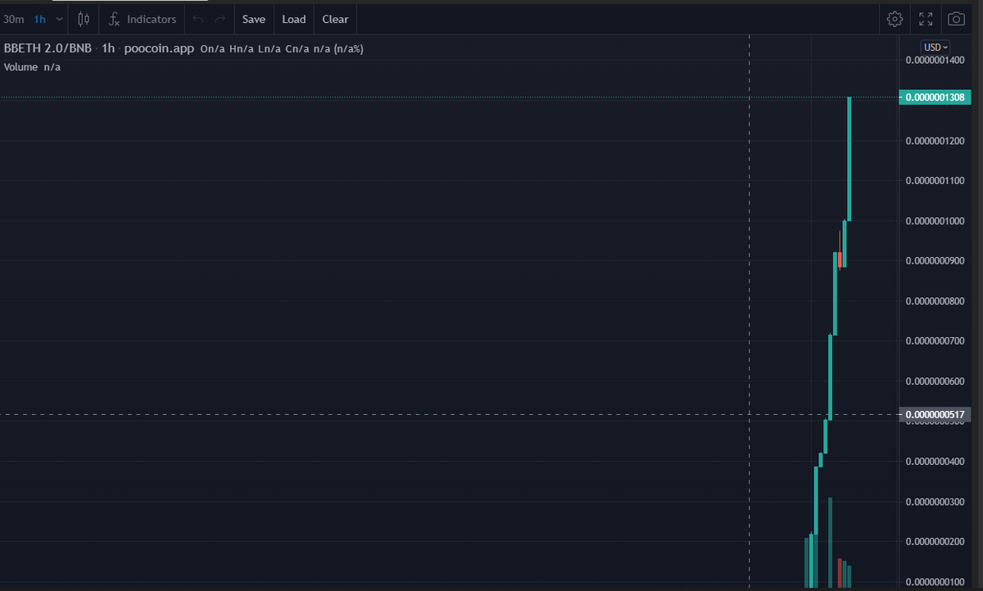
Task: Take a chart snapshot with camera icon
Action: tap(956, 19)
